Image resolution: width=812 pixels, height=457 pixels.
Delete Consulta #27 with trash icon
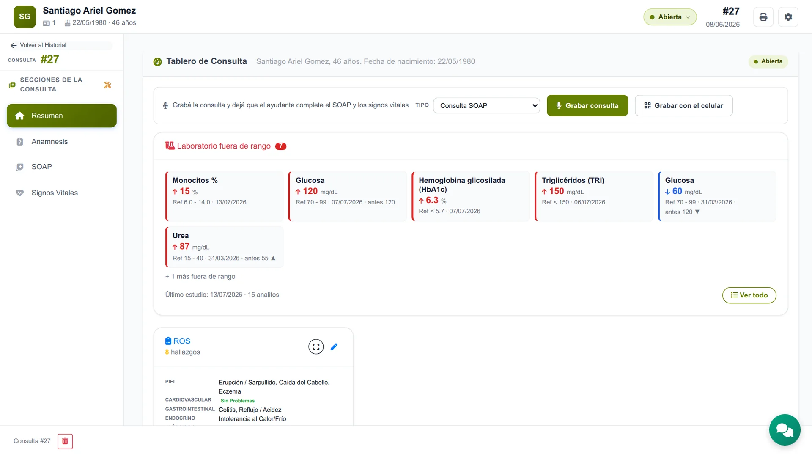[65, 441]
